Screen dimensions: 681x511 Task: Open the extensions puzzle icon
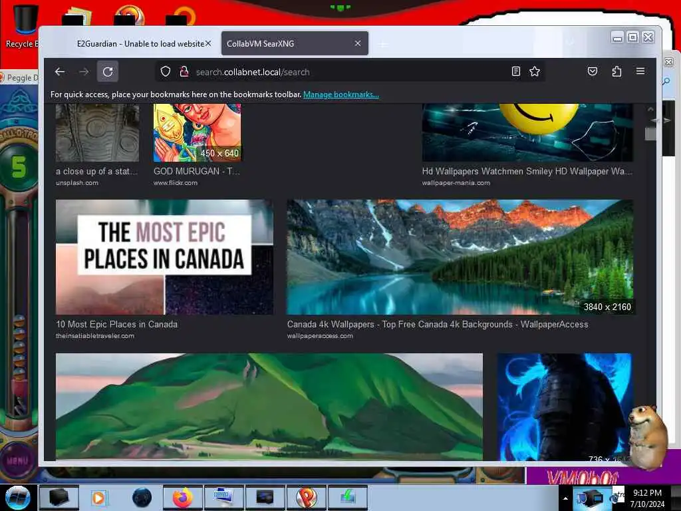(616, 72)
